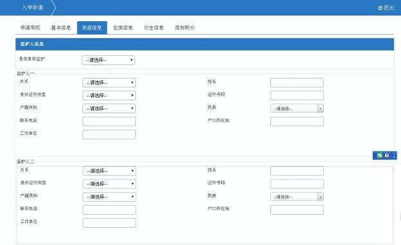Switch to the 基本信息 tab
Image resolution: width=401 pixels, height=245 pixels.
point(61,28)
